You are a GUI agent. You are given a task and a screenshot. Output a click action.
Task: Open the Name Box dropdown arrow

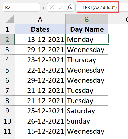pyautogui.click(x=36, y=8)
